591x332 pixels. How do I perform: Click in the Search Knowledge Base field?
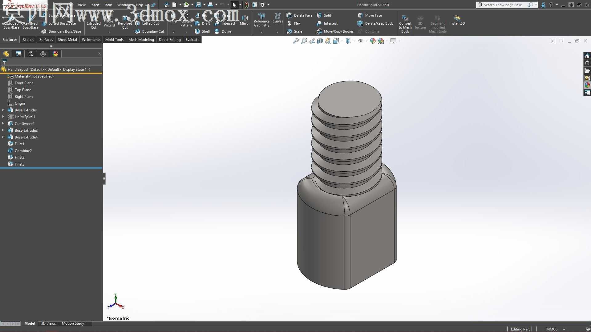[x=504, y=5]
